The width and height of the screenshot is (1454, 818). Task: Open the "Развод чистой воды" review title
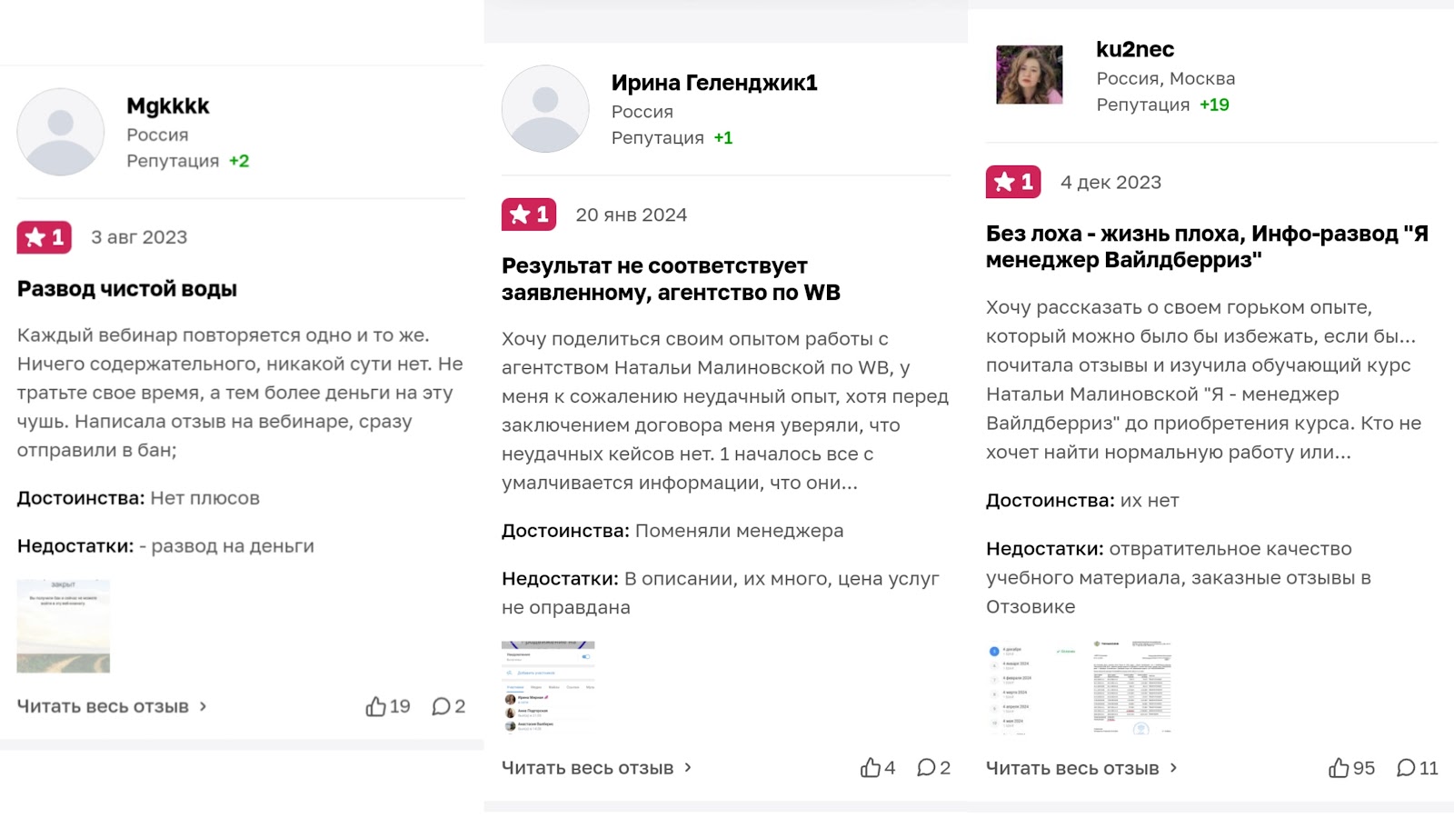click(127, 289)
